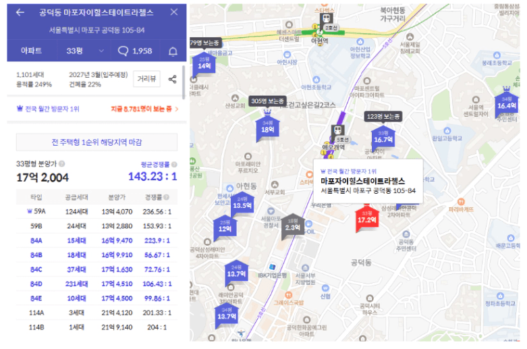Click the IBK기업은행 map icon

pyautogui.click(x=272, y=267)
